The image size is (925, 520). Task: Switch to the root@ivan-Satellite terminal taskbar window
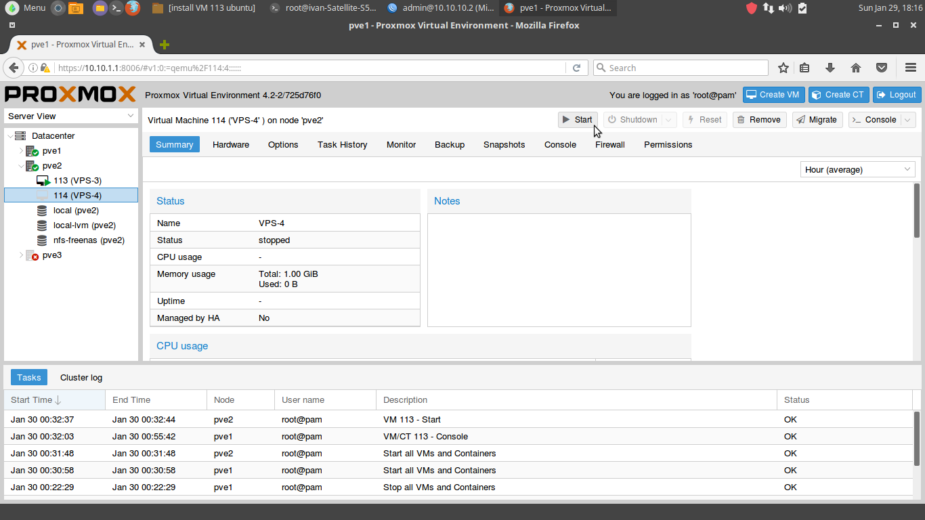tap(322, 8)
